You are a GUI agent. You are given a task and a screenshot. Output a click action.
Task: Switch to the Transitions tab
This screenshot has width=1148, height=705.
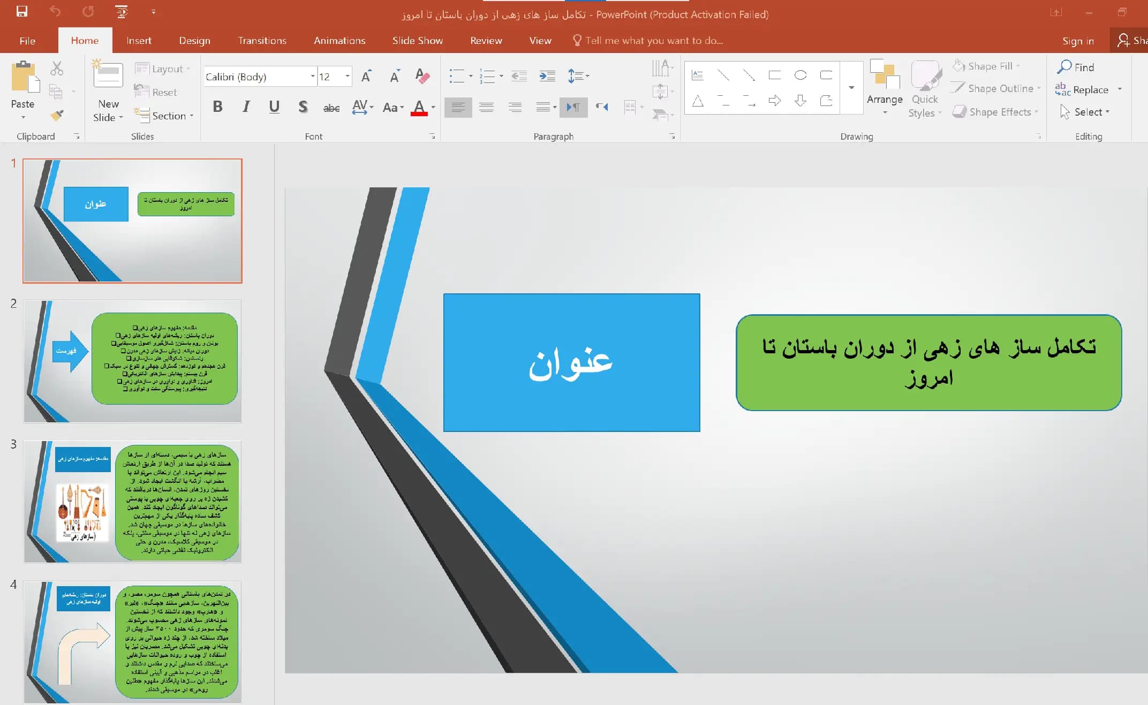[x=262, y=41]
